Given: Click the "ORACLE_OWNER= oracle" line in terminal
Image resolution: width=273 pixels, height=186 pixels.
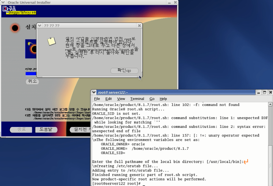Looking at the screenshot, I should (123, 144).
